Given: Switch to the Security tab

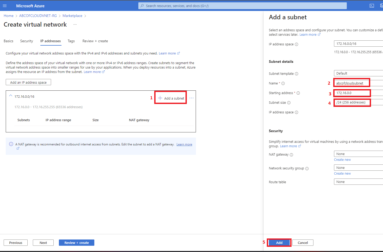Looking at the screenshot, I should click(x=27, y=41).
